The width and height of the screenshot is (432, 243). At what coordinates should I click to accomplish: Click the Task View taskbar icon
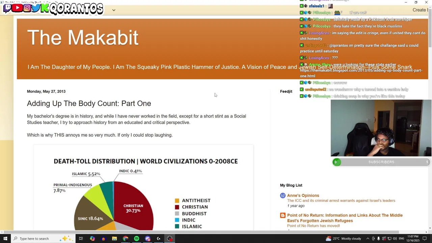(81, 239)
